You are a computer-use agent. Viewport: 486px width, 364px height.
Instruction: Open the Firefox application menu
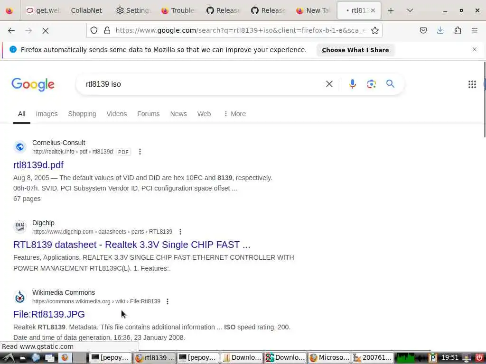click(x=474, y=30)
